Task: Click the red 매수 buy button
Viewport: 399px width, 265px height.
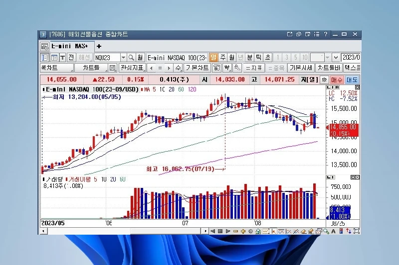Action: 337,79
